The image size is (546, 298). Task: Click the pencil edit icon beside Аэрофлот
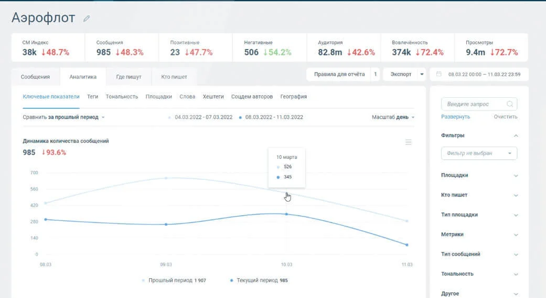point(87,18)
